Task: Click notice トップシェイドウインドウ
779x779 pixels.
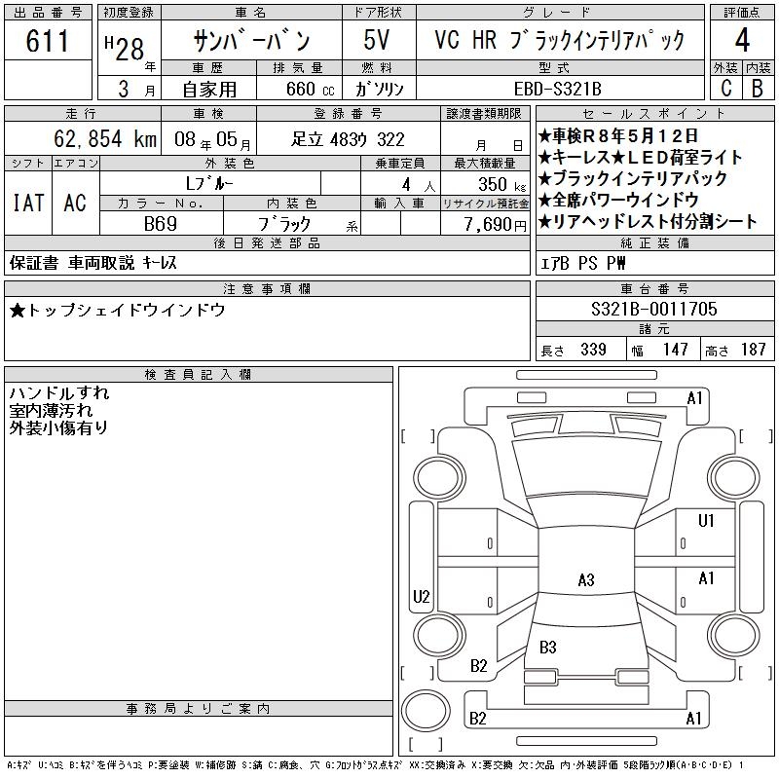Action: coord(118,311)
